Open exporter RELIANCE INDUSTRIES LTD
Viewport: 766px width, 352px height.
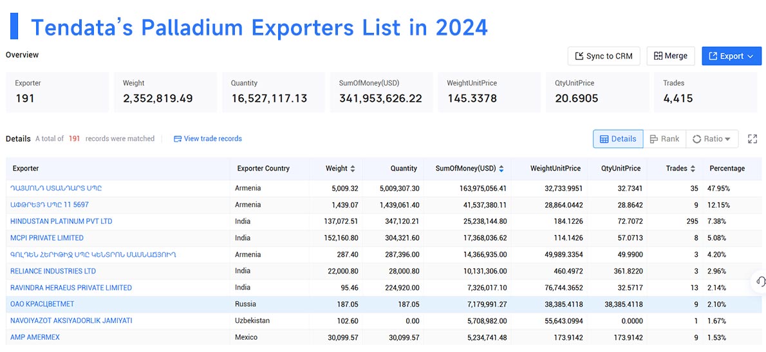point(53,271)
